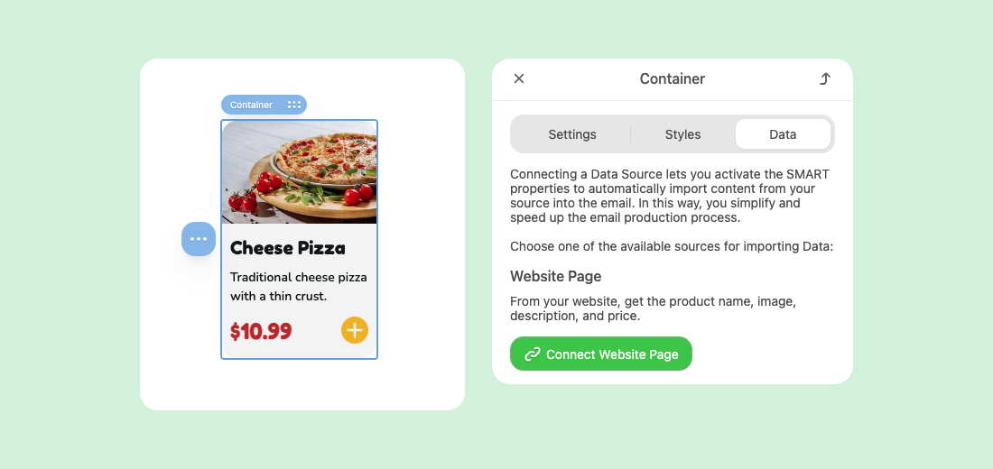The height and width of the screenshot is (469, 993).
Task: Click the chain link icon on Connect button
Action: point(533,354)
